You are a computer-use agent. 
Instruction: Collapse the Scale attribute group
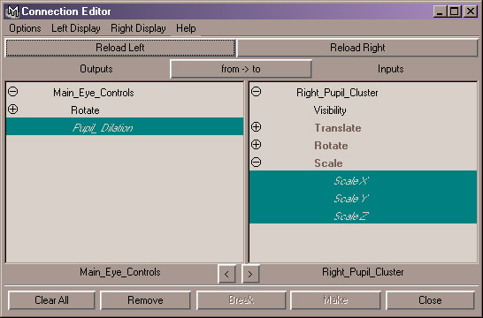[x=257, y=162]
